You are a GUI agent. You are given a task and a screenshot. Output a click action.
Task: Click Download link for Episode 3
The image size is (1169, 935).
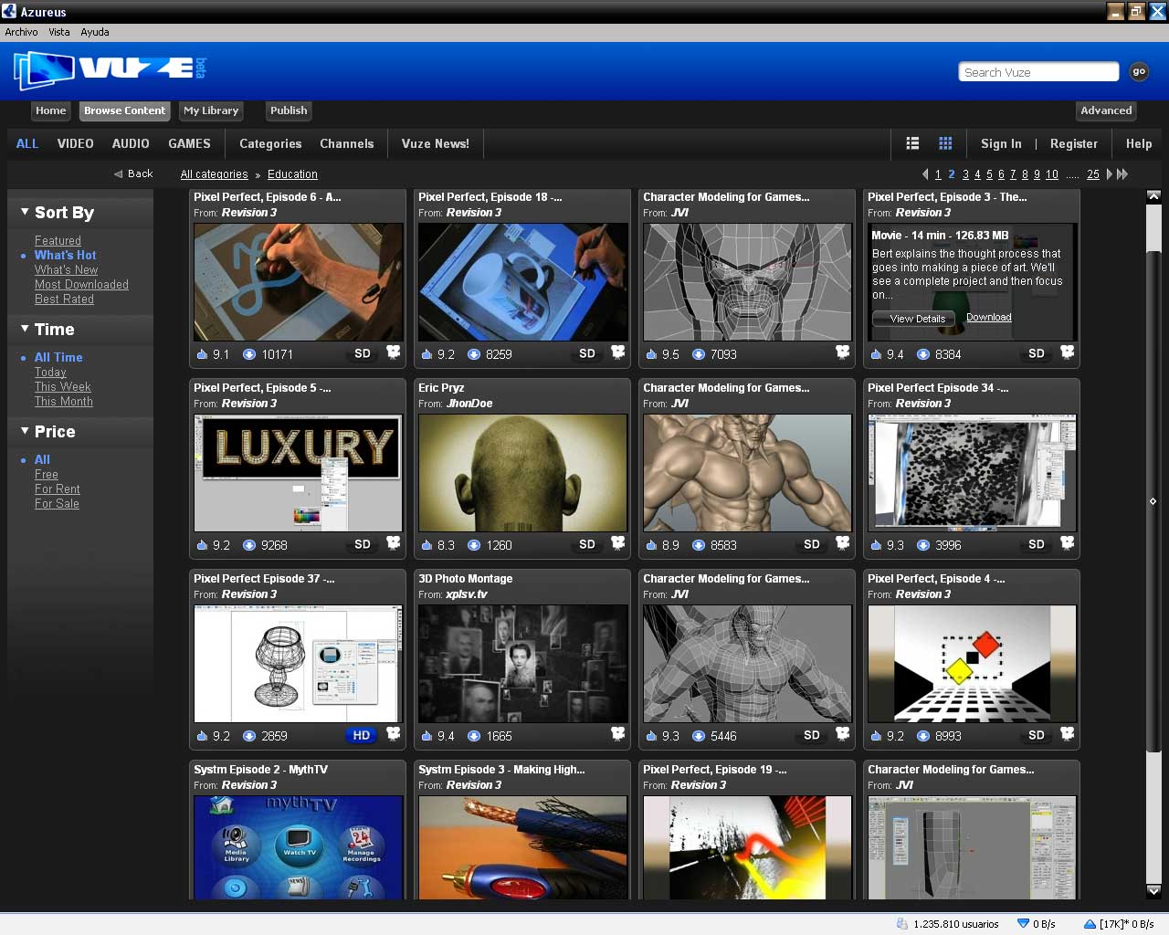(x=989, y=318)
